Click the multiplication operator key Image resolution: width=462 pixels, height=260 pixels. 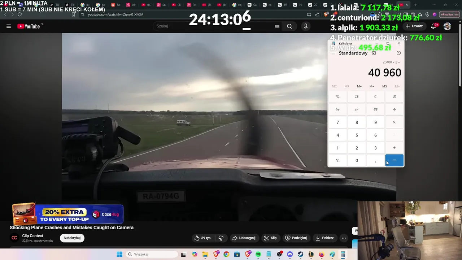click(394, 122)
